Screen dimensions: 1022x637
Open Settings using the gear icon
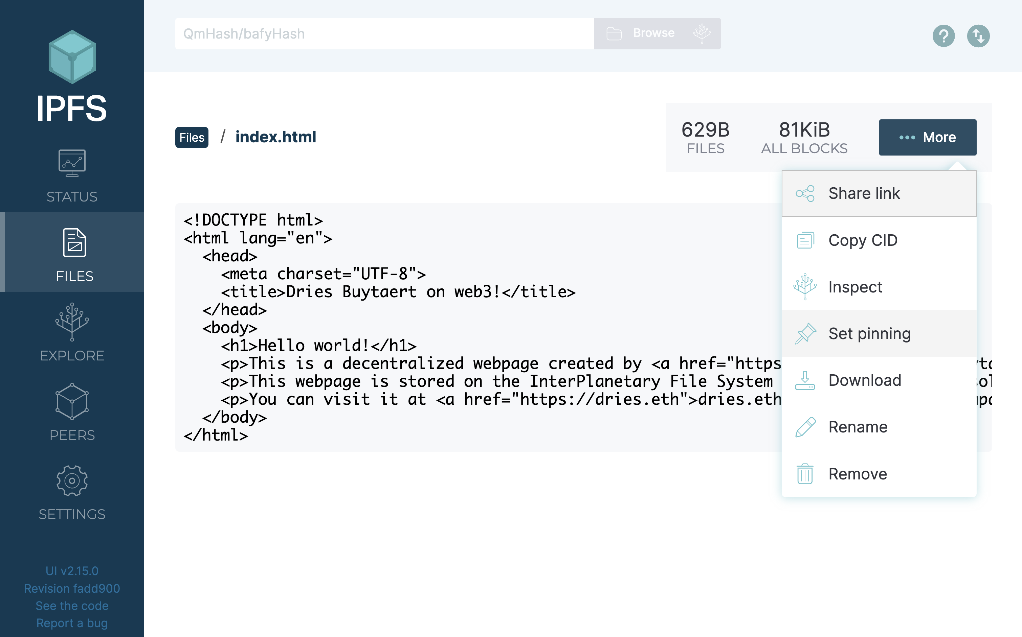click(72, 480)
